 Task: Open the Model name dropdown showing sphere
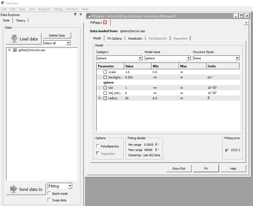189,58
